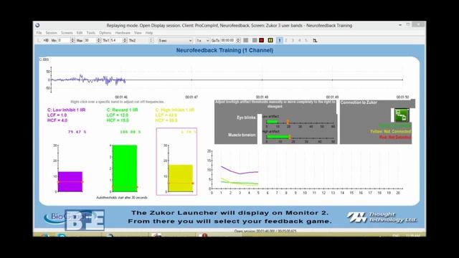This screenshot has width=459, height=258.
Task: Open the Tools menu
Action: click(x=91, y=33)
